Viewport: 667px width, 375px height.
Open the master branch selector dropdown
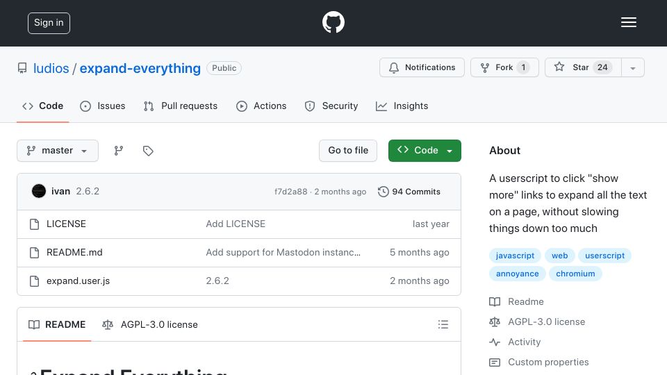[58, 151]
